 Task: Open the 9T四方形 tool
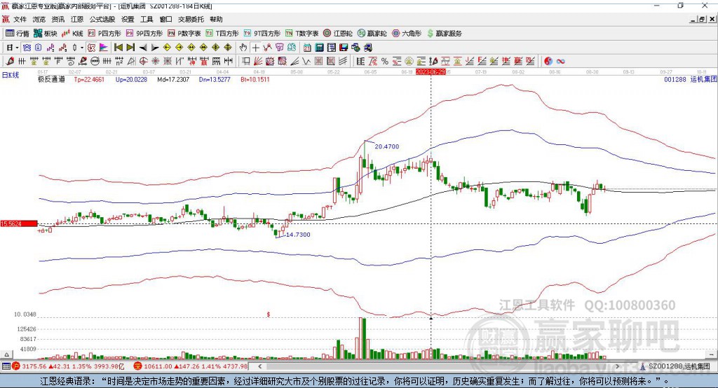pos(262,34)
